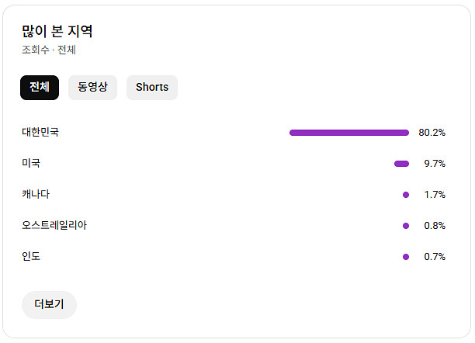Click the 80.2% value
Image resolution: width=475 pixels, height=343 pixels.
(432, 133)
